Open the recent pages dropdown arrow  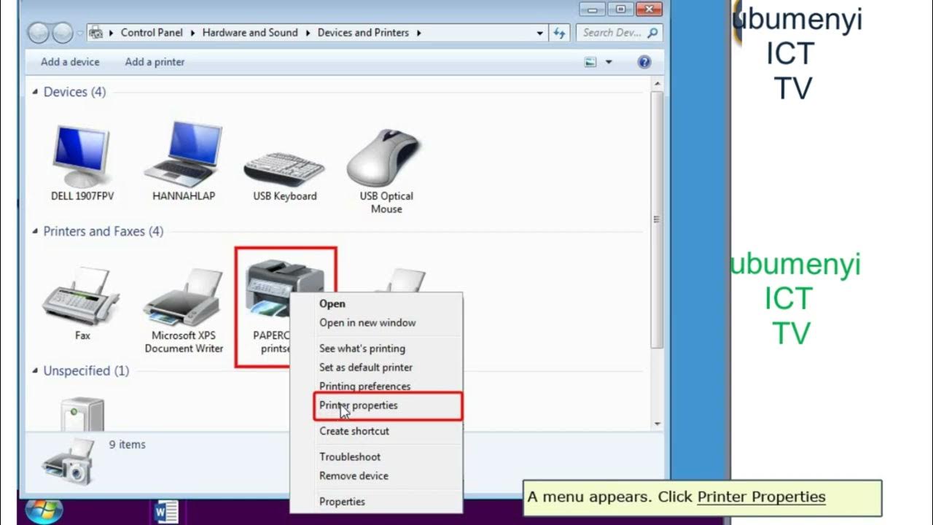tap(79, 33)
